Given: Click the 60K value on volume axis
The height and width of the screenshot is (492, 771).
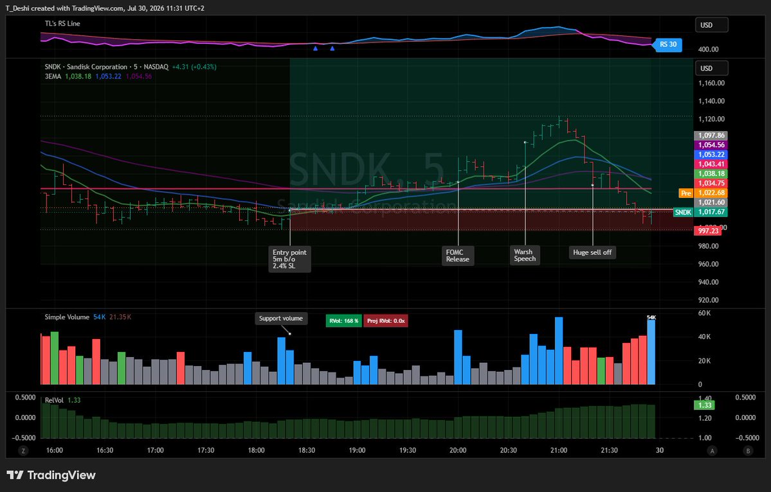Looking at the screenshot, I should (704, 313).
